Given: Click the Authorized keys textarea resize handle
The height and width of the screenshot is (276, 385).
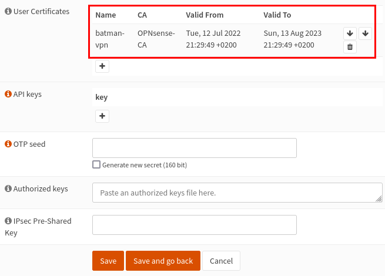Looking at the screenshot, I should click(x=379, y=199).
